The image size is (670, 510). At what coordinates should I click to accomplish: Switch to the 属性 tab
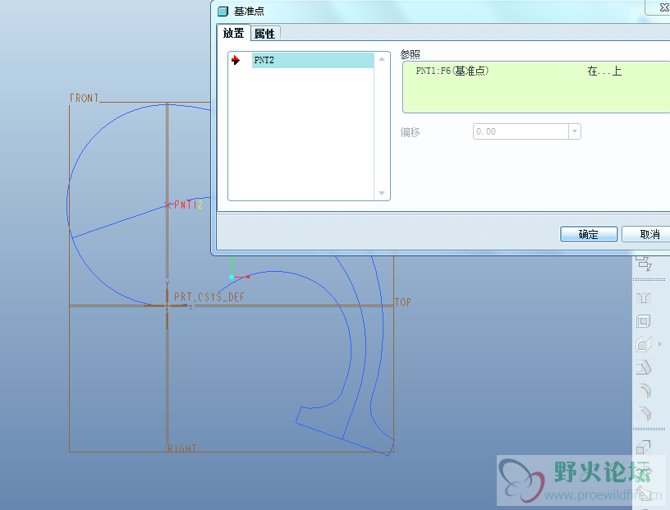click(x=265, y=34)
